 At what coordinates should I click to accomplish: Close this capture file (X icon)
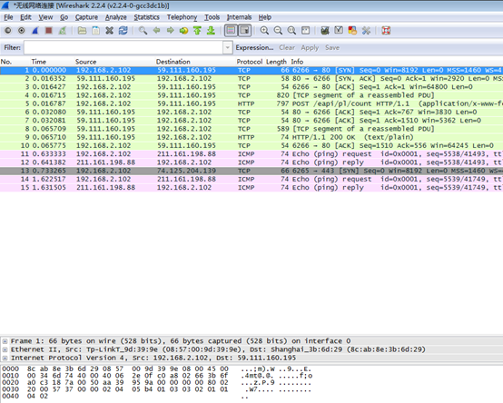coord(109,31)
